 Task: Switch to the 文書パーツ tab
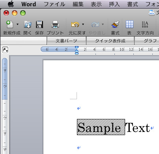click(x=66, y=41)
